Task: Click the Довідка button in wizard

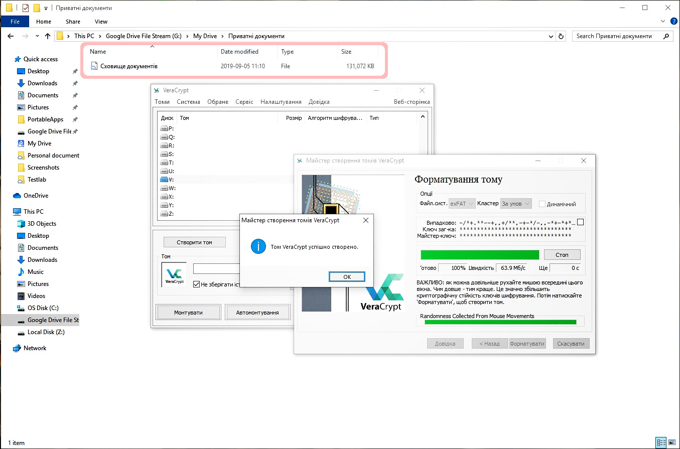Action: (x=446, y=344)
